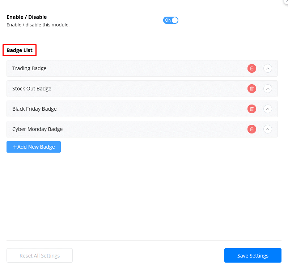Close the panel with the top-right button
288x272 pixels.
pos(286,1)
